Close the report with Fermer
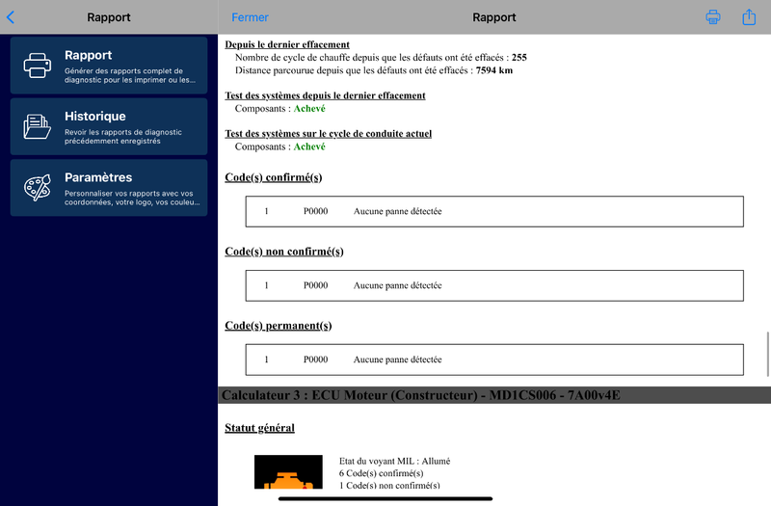 click(250, 17)
